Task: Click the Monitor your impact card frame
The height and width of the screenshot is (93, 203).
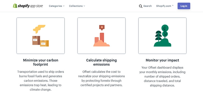Action: pyautogui.click(x=162, y=36)
